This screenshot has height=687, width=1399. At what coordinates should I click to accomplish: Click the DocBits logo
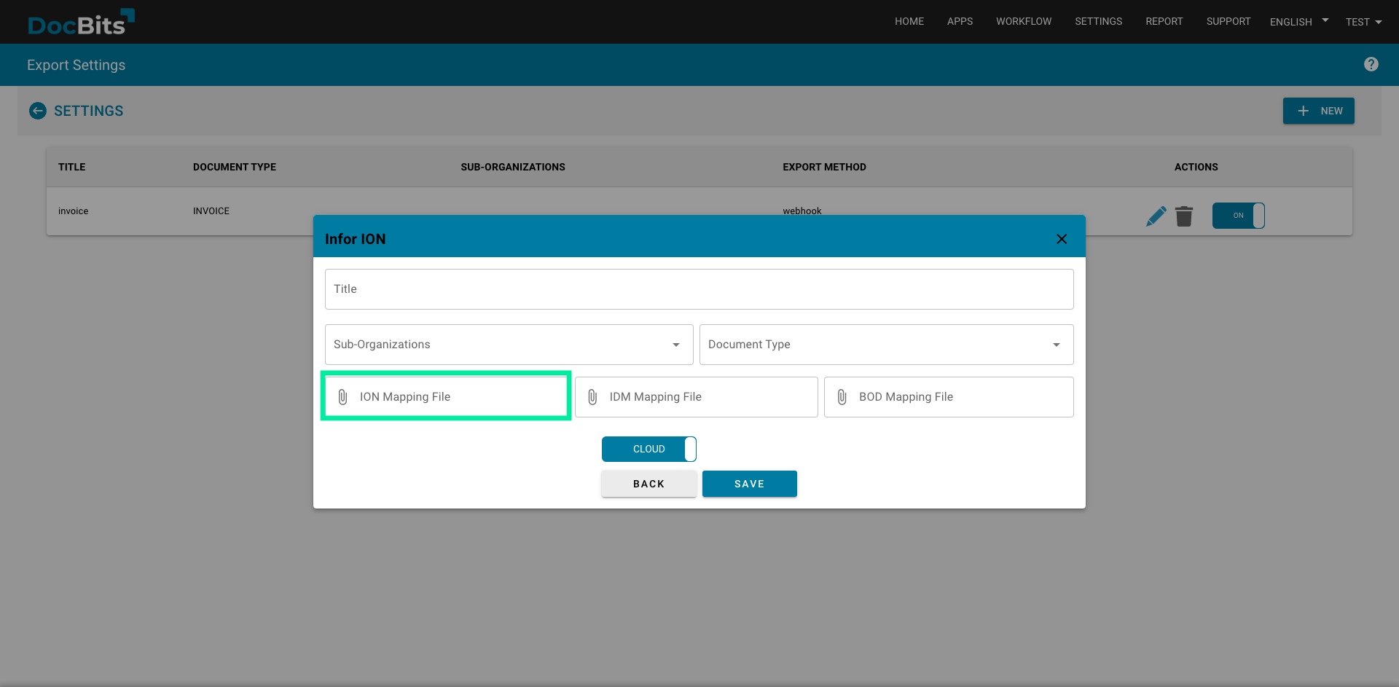80,22
